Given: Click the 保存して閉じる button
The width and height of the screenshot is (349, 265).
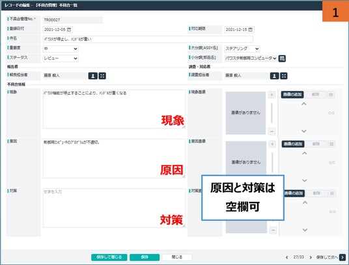Looking at the screenshot, I should pos(109,257).
